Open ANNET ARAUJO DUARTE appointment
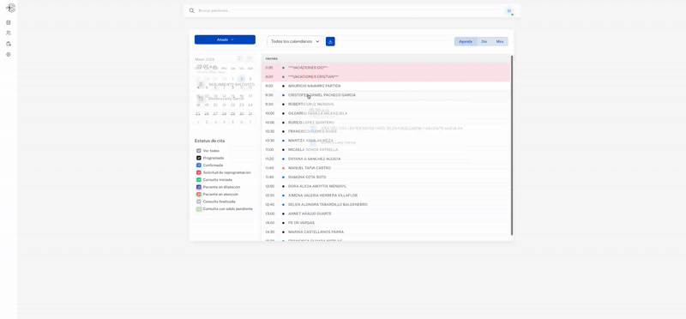Viewport: 686px width, 319px height. 386,214
